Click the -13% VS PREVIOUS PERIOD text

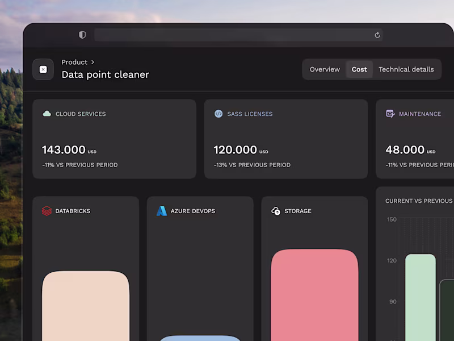pyautogui.click(x=252, y=165)
